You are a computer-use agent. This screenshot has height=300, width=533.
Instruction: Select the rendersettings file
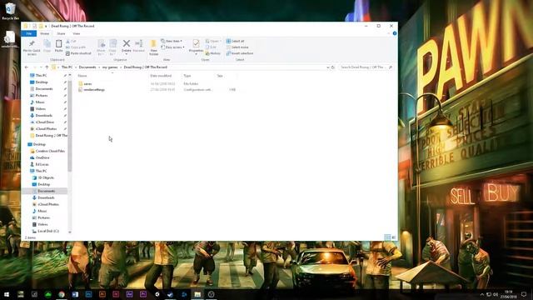pyautogui.click(x=94, y=90)
